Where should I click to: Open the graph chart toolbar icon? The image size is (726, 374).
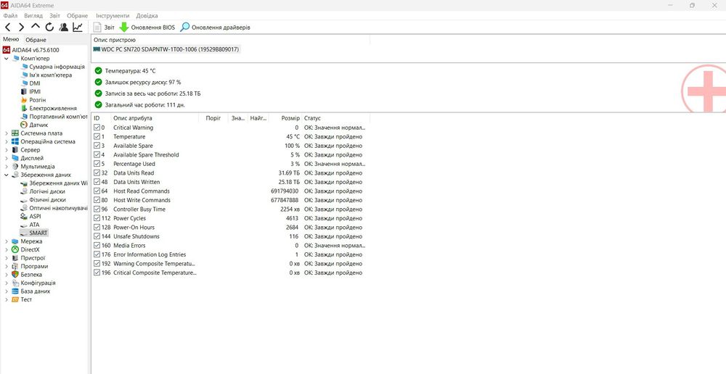(78, 28)
